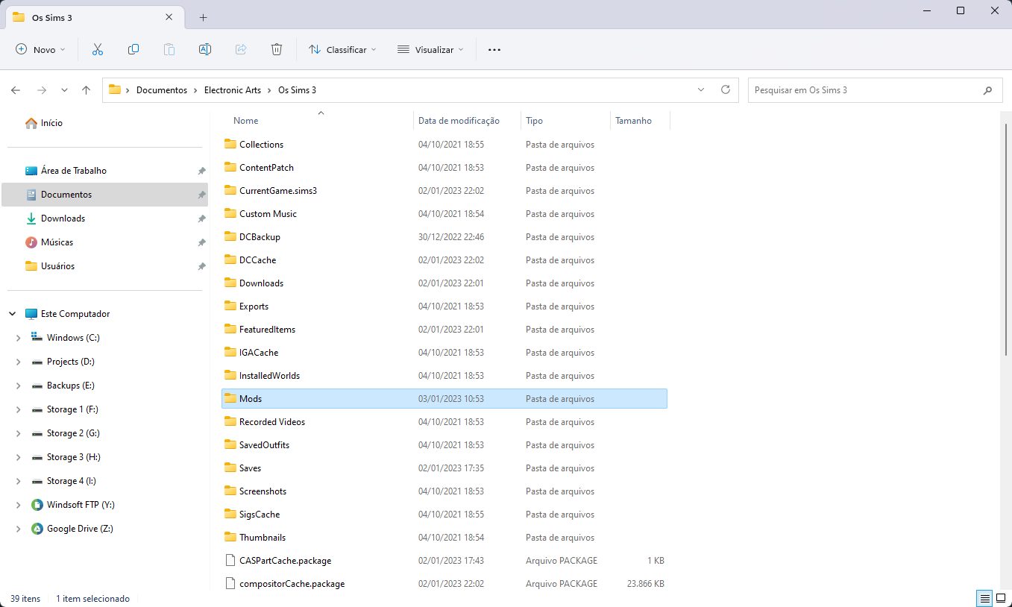Open the Classificar sort dropdown
This screenshot has height=607, width=1012.
click(343, 50)
